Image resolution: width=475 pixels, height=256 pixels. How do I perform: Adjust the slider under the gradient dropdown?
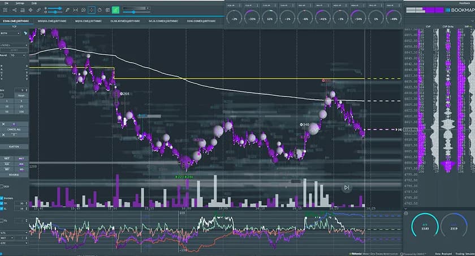136,12
